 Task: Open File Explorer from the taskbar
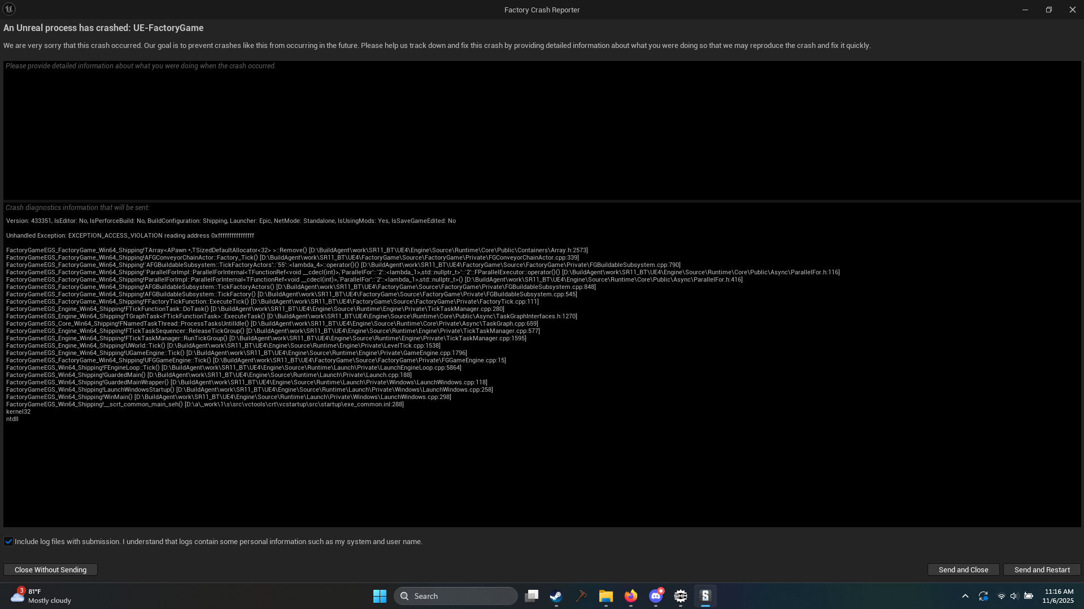point(606,596)
